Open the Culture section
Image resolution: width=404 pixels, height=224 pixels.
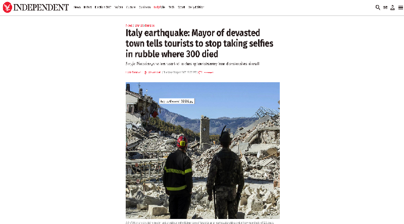pyautogui.click(x=131, y=7)
